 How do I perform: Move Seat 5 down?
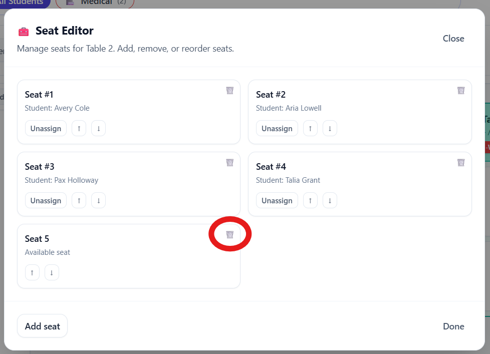[x=52, y=273]
